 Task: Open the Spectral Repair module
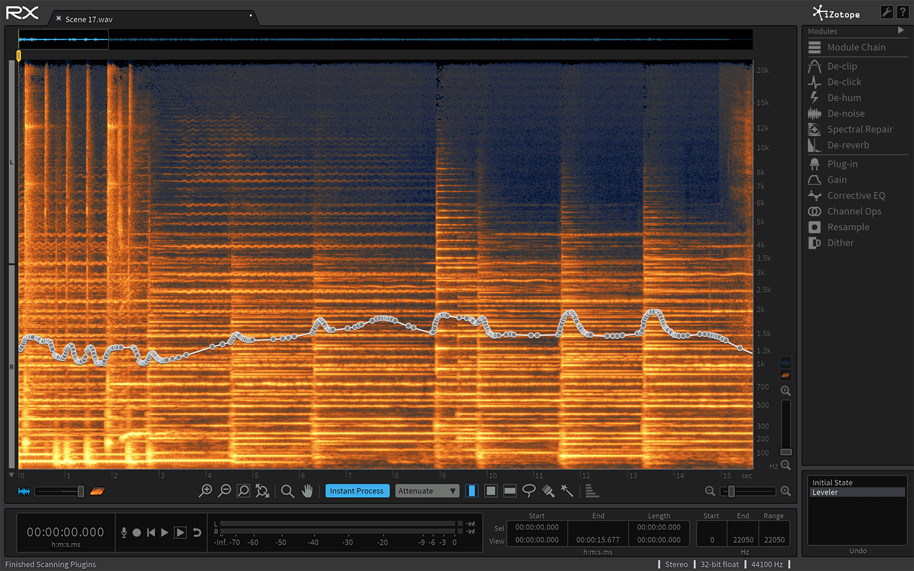859,129
